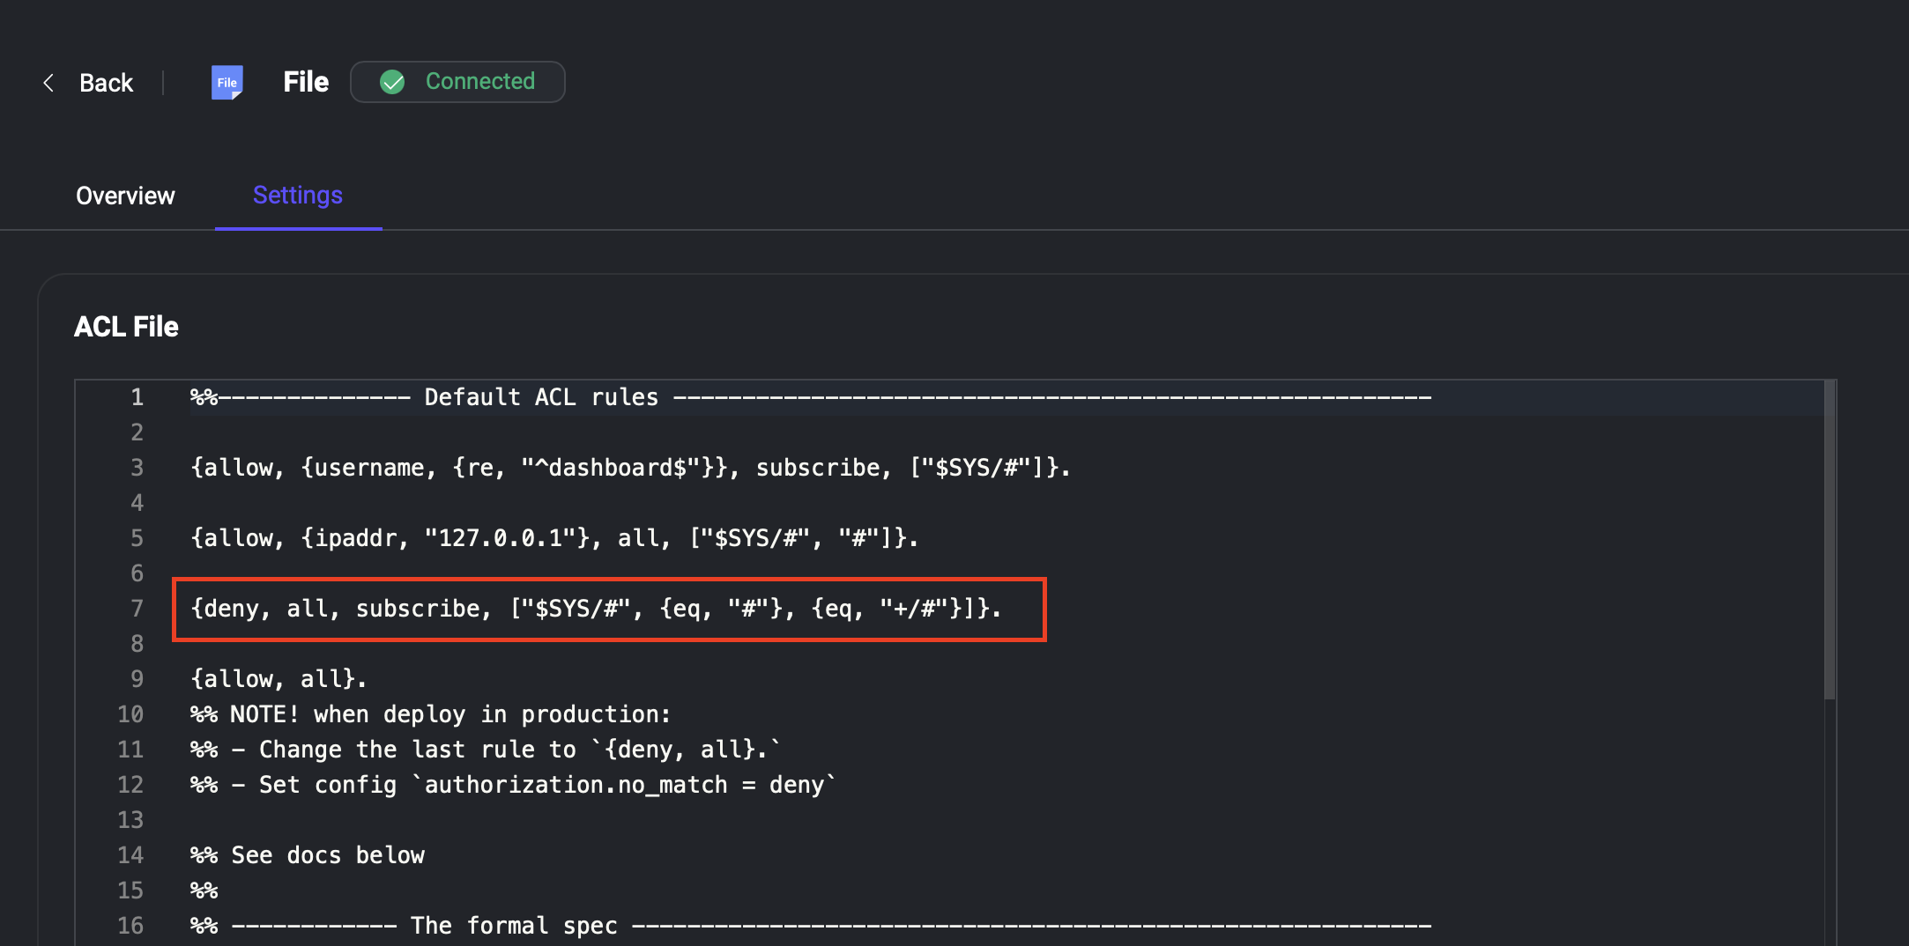Click the NOTE when deploy in production comment
Image resolution: width=1909 pixels, height=946 pixels.
coord(431,714)
